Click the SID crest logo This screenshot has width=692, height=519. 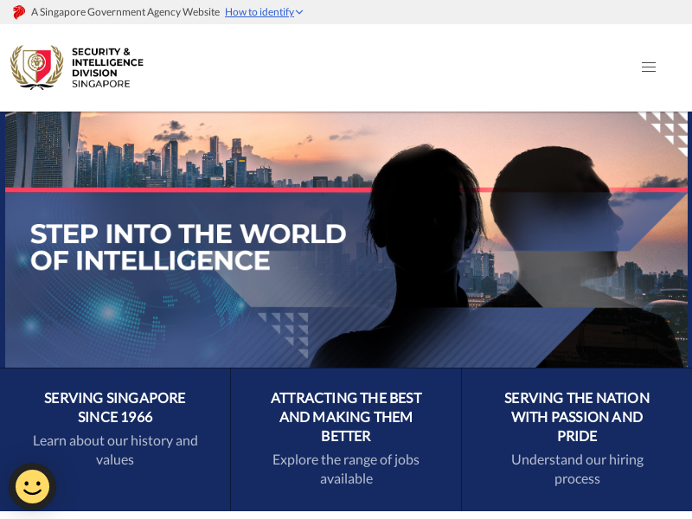[x=37, y=67]
